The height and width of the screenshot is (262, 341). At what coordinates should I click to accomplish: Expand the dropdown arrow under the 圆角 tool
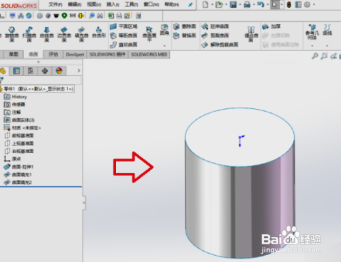(x=164, y=46)
